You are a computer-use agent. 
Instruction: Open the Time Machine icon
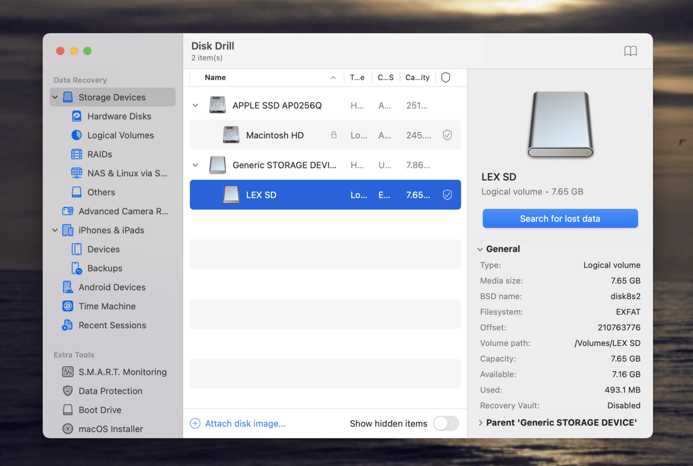pos(68,306)
